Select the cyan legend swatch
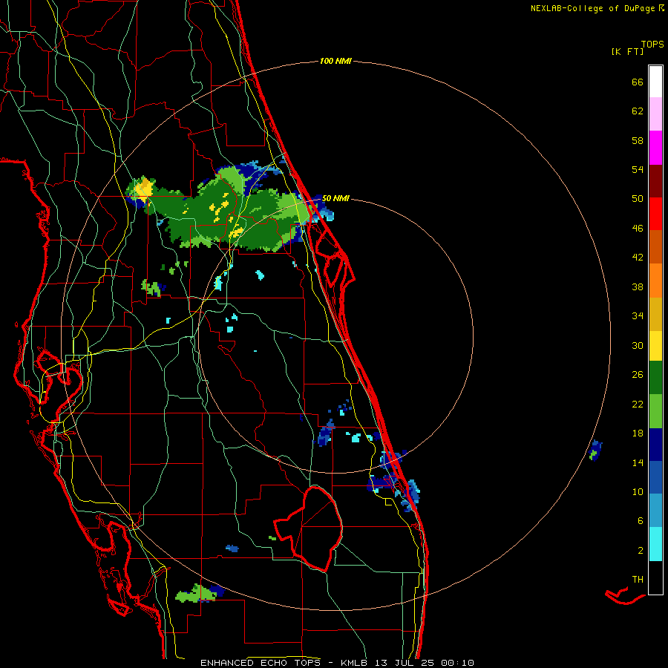Image resolution: width=668 pixels, height=668 pixels. 655,544
